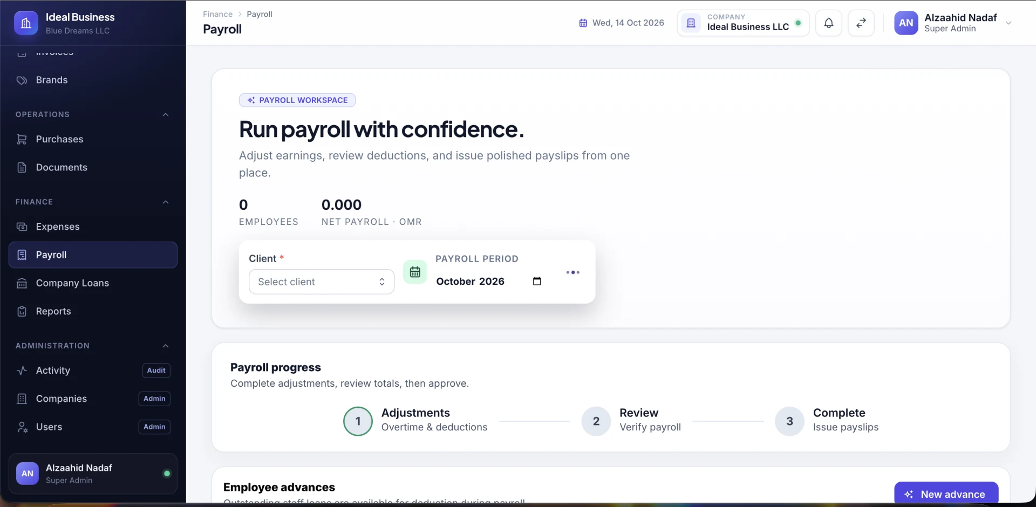Screen dimensions: 1036x507
Task: Click the Audit badge next to Activity
Action: point(156,371)
